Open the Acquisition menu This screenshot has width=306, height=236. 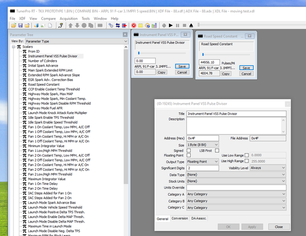pos(68,18)
